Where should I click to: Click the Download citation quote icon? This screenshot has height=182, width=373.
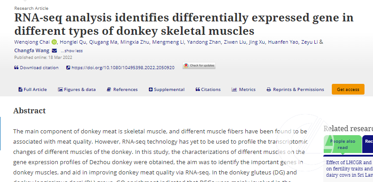[x=16, y=68]
